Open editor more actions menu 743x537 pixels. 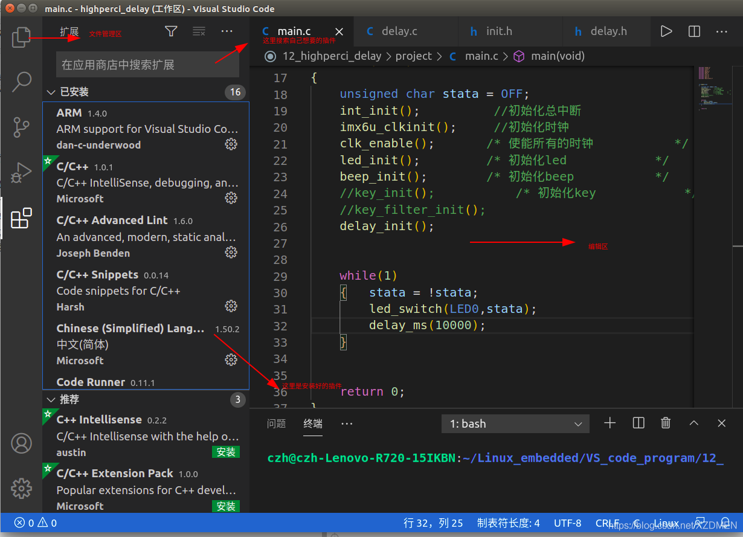(722, 31)
